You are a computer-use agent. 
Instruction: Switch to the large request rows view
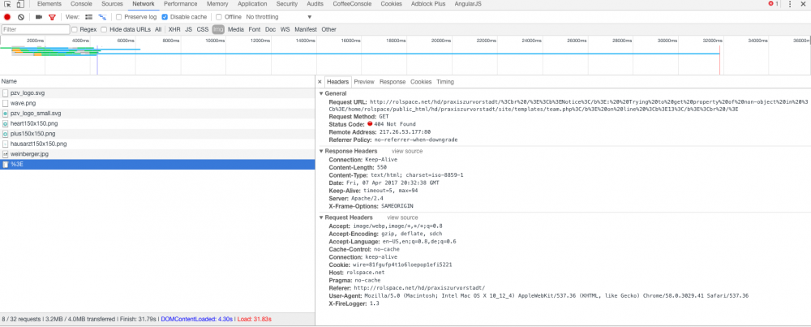pos(89,16)
